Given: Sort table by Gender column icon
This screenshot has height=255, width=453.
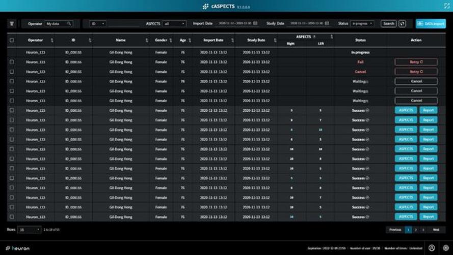Looking at the screenshot, I should (171, 40).
